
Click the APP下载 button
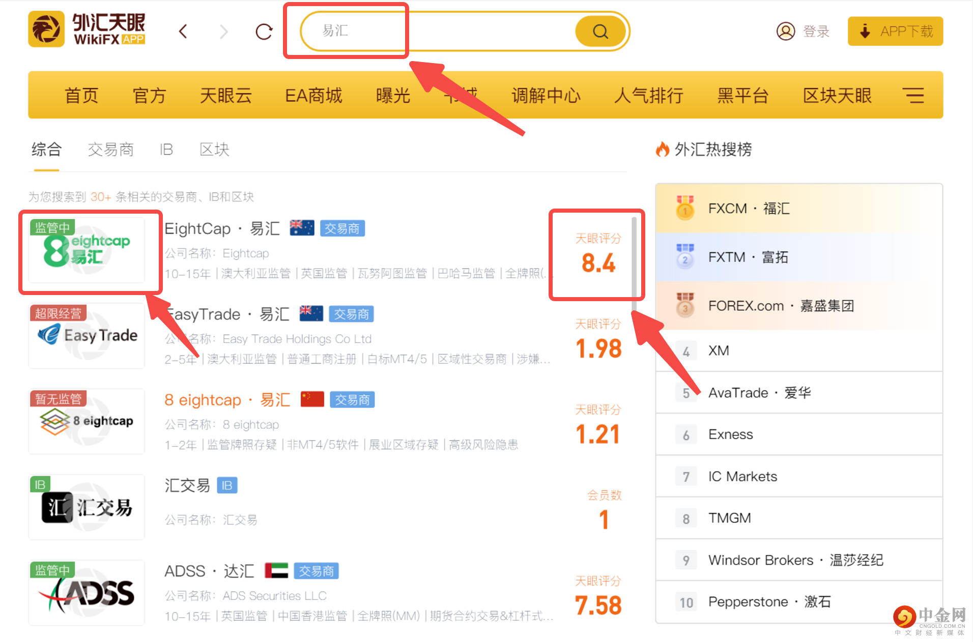[895, 32]
